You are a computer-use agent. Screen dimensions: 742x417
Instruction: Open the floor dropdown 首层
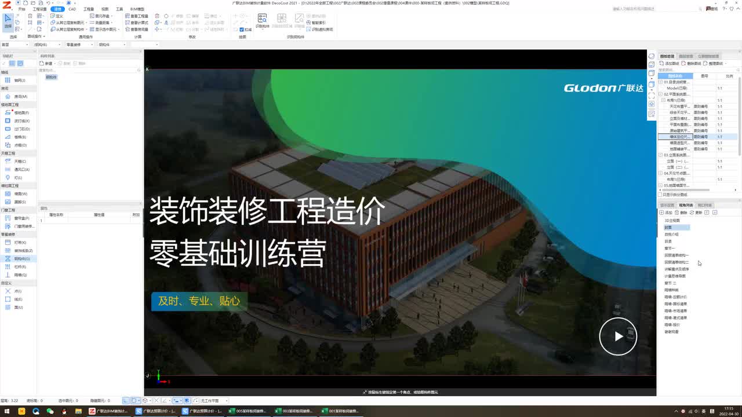tap(15, 45)
